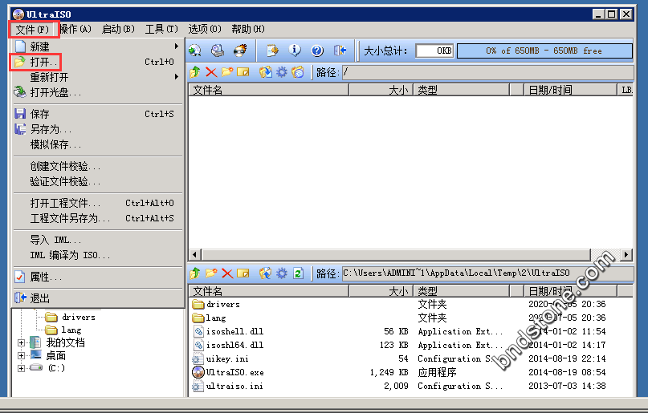Choose 另存为... menu entry
Screen dimensions: 648x413
pyautogui.click(x=97, y=129)
